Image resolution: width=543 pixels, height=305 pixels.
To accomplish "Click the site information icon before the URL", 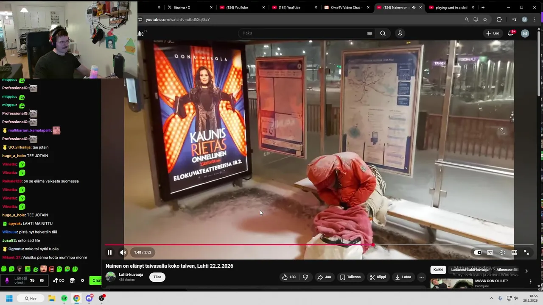I will (x=140, y=19).
